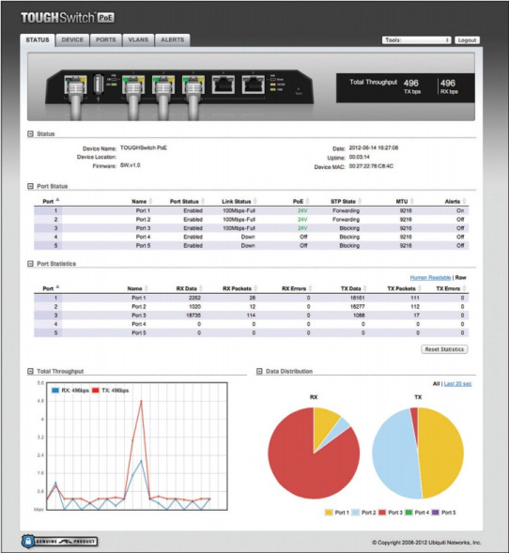Click firmware version SW.v1.0

click(131, 165)
